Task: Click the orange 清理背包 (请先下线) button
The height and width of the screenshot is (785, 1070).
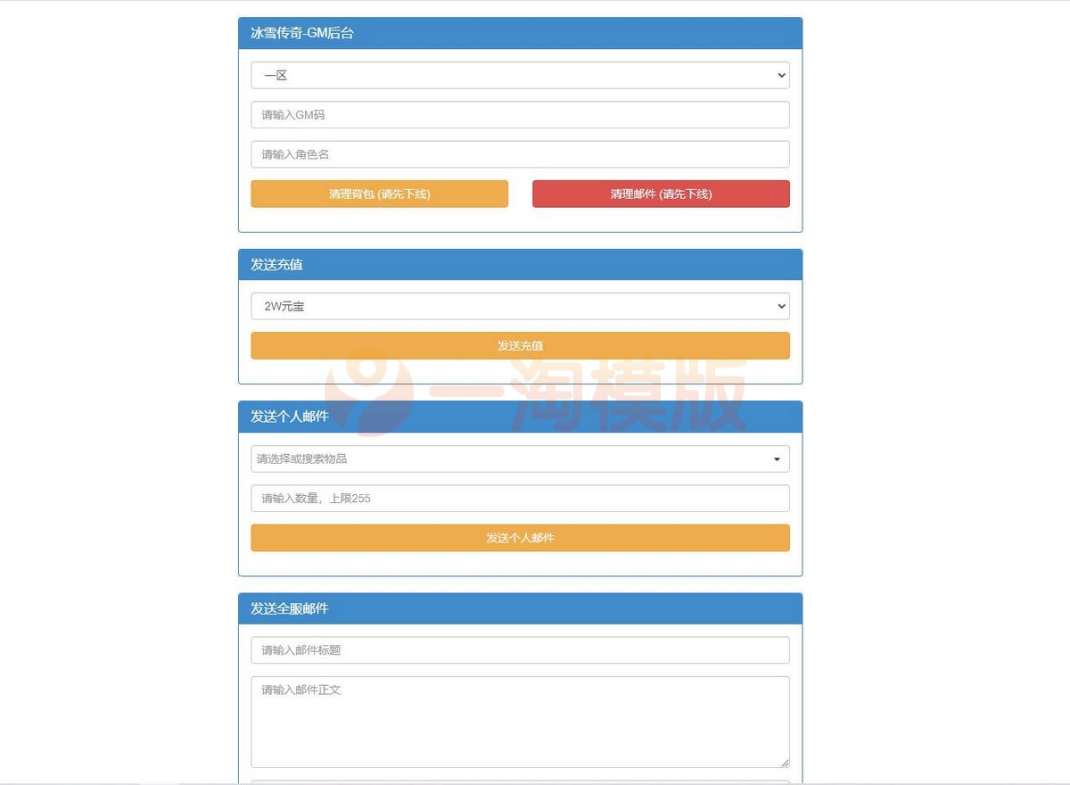Action: 379,194
